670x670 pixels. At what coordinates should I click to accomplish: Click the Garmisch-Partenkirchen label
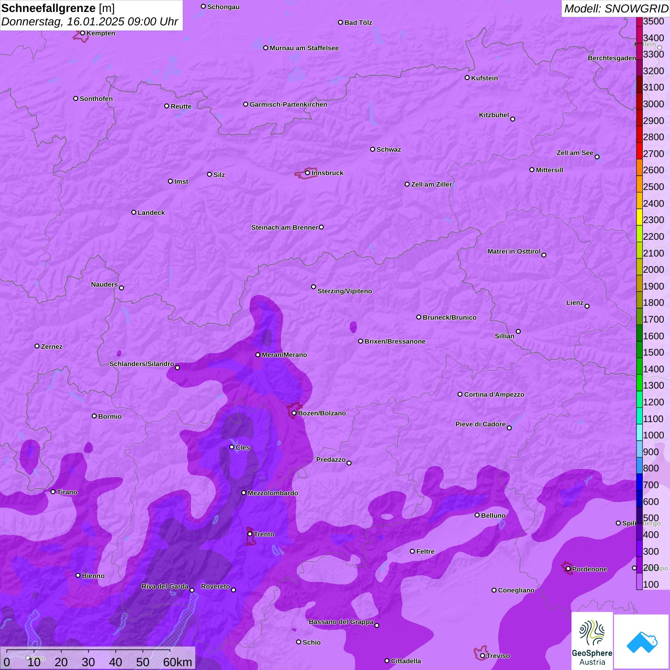click(x=289, y=104)
